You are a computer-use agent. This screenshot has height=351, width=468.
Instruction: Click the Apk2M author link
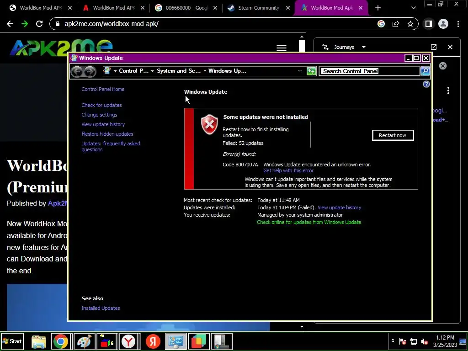[x=58, y=203]
